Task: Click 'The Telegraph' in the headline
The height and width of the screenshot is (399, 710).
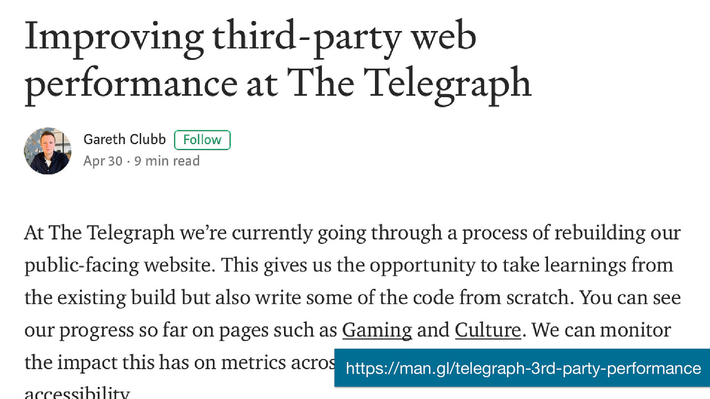Action: 409,84
